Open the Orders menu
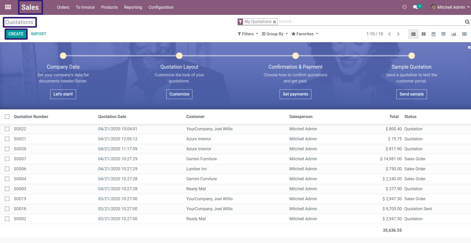 63,7
